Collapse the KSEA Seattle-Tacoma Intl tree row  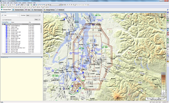[x=3, y=24]
